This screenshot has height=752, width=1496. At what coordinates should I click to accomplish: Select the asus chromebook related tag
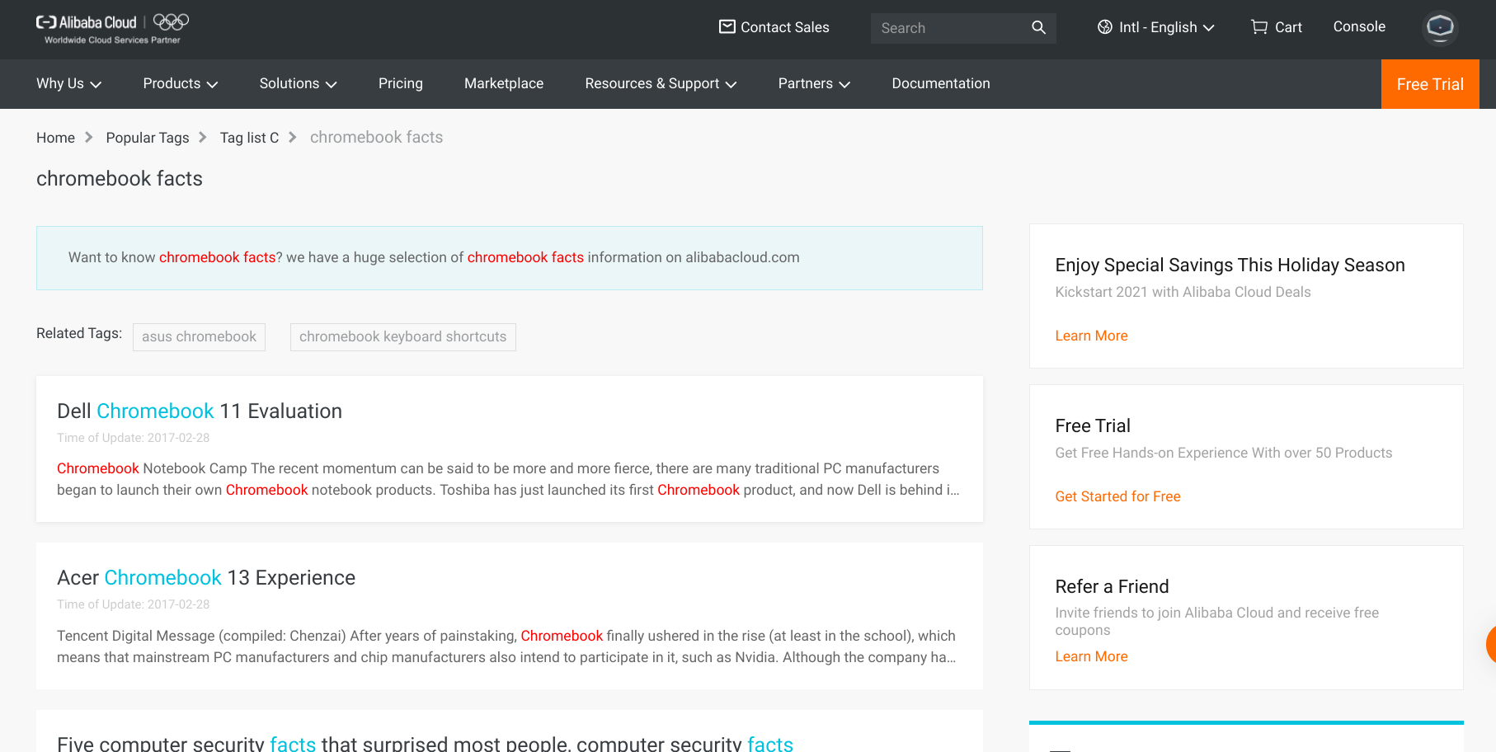(x=199, y=336)
